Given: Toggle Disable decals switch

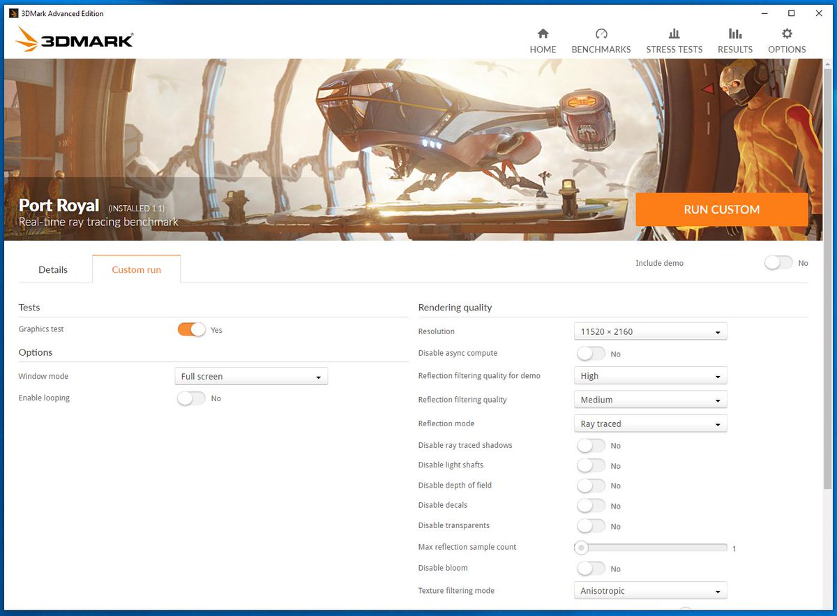Looking at the screenshot, I should pyautogui.click(x=591, y=506).
